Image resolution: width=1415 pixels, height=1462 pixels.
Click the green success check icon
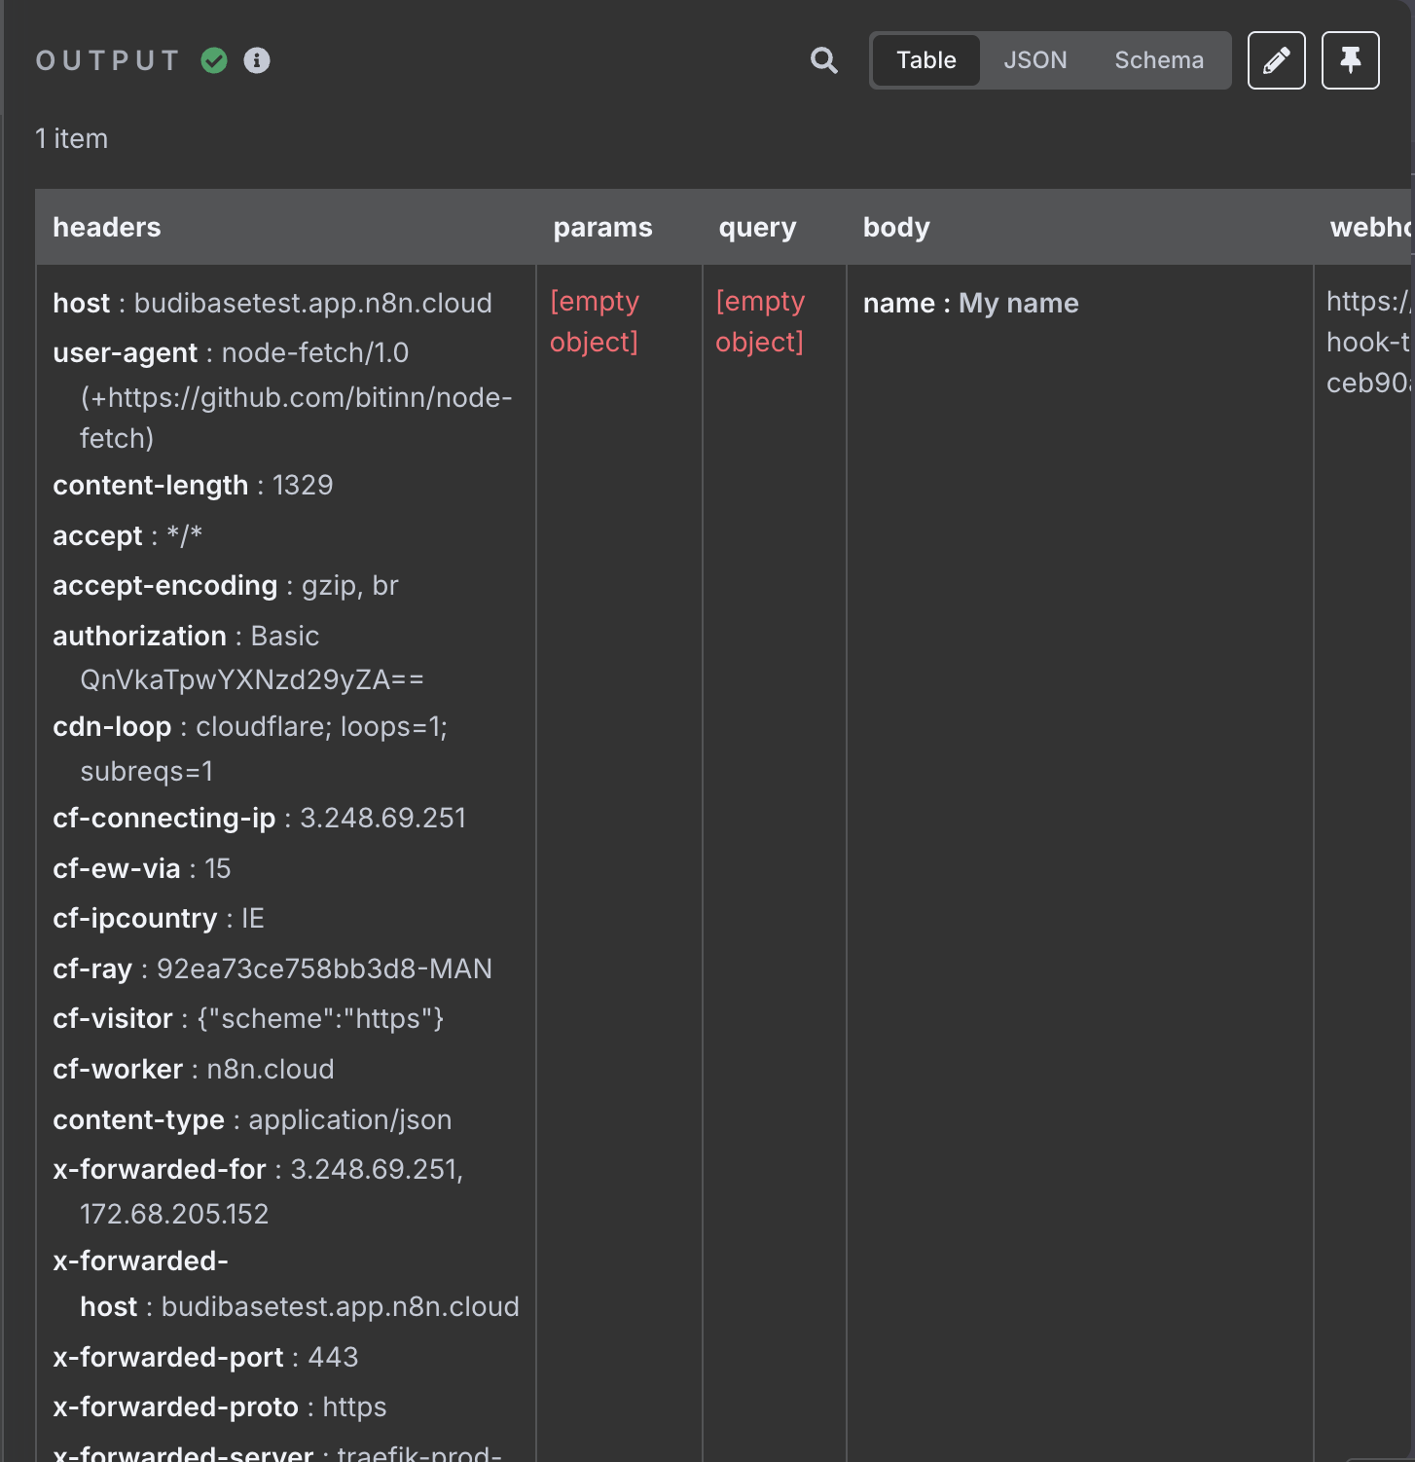(x=214, y=60)
